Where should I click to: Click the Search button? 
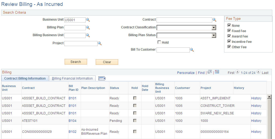pyautogui.click(x=76, y=62)
